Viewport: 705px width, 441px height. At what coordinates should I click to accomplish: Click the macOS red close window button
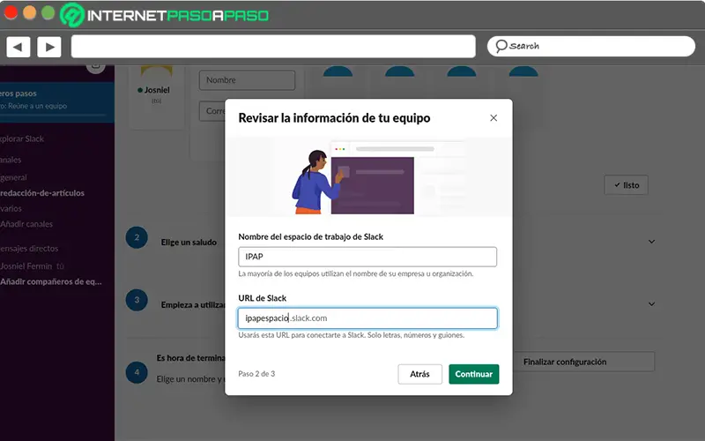[11, 12]
